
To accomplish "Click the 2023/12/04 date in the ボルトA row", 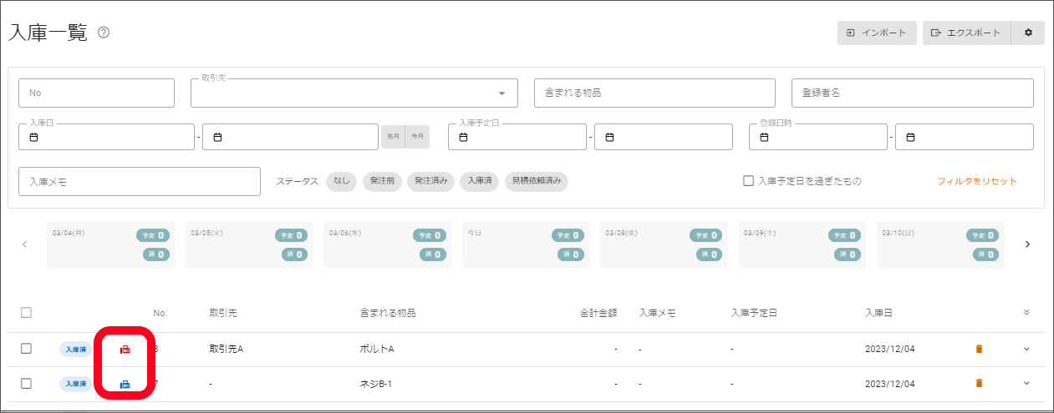I will tap(890, 349).
